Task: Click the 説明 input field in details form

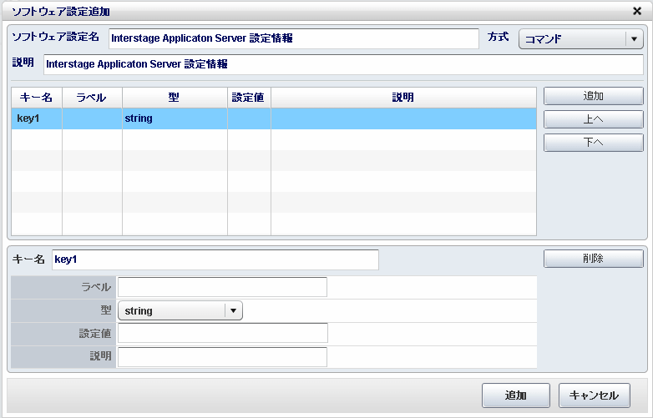Action: pyautogui.click(x=222, y=357)
